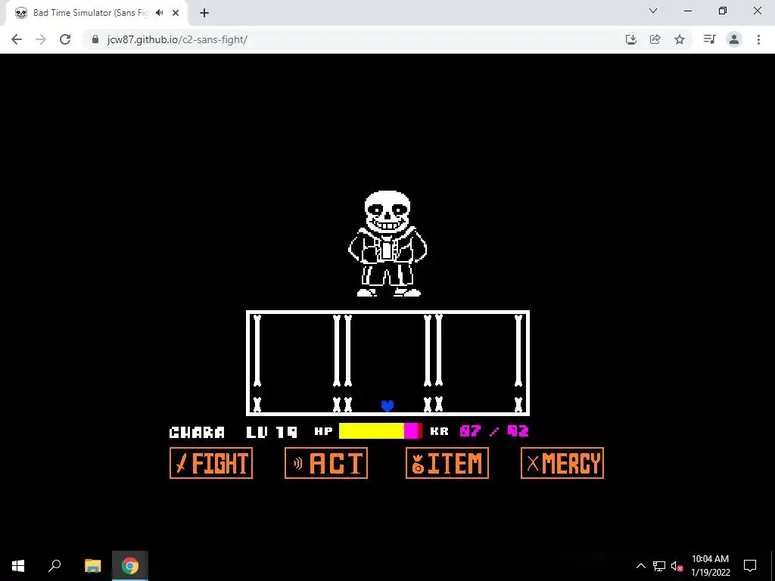The width and height of the screenshot is (775, 581).
Task: Click the browser forward arrow
Action: [41, 39]
